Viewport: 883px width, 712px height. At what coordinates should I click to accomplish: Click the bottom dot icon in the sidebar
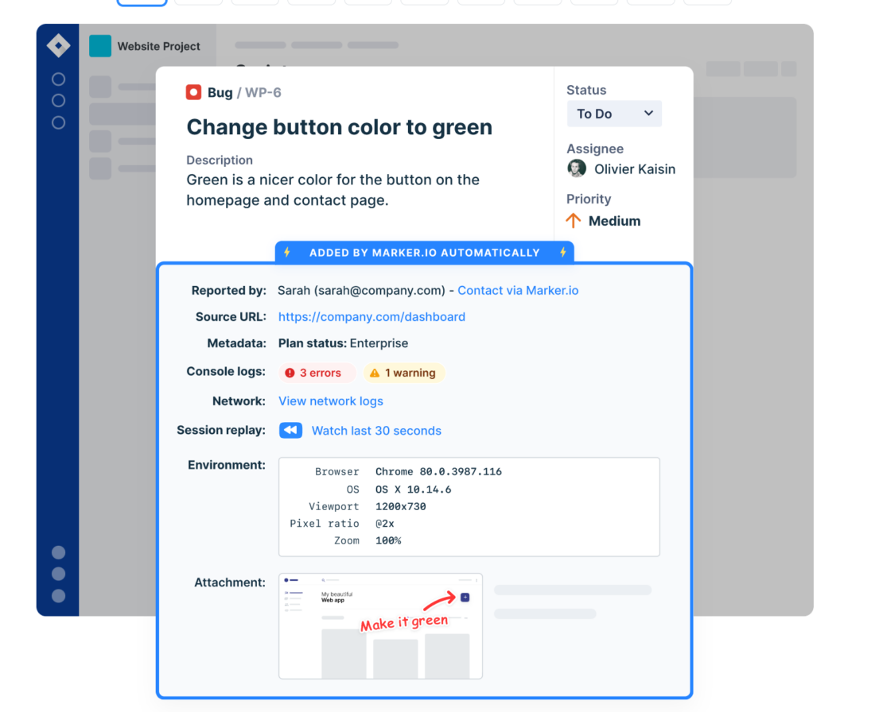[x=57, y=594]
